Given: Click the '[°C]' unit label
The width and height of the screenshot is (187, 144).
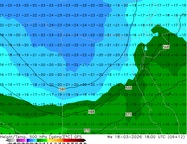Looking at the screenshot, I should tap(68, 137).
